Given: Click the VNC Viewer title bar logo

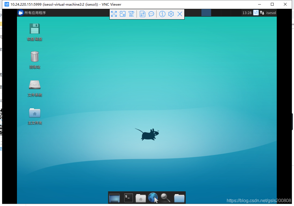Looking at the screenshot, I should [x=7, y=4].
